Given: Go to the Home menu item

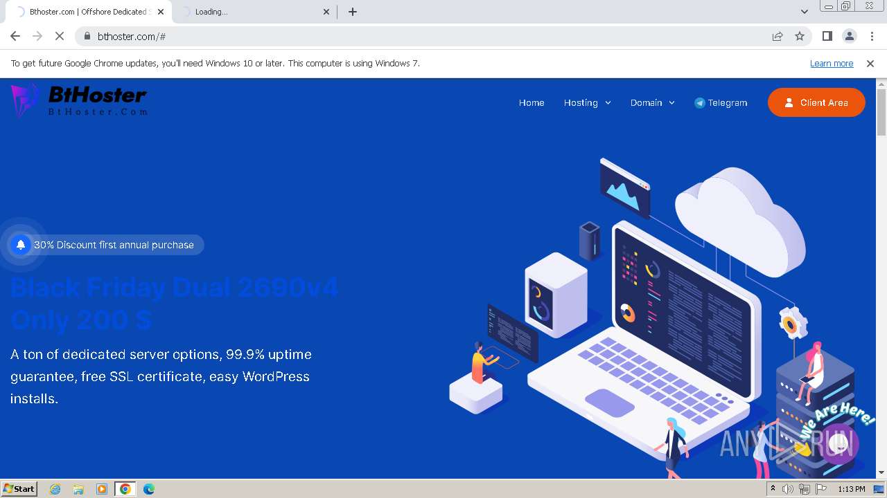Looking at the screenshot, I should tap(532, 102).
